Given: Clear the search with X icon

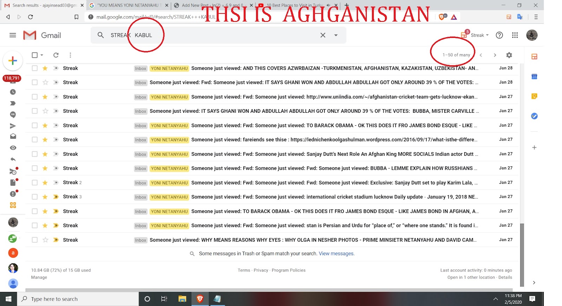Looking at the screenshot, I should pos(323,35).
